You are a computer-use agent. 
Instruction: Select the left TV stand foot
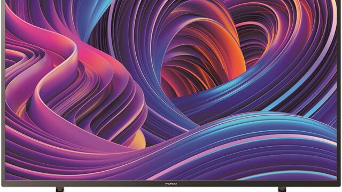[x=60, y=189]
